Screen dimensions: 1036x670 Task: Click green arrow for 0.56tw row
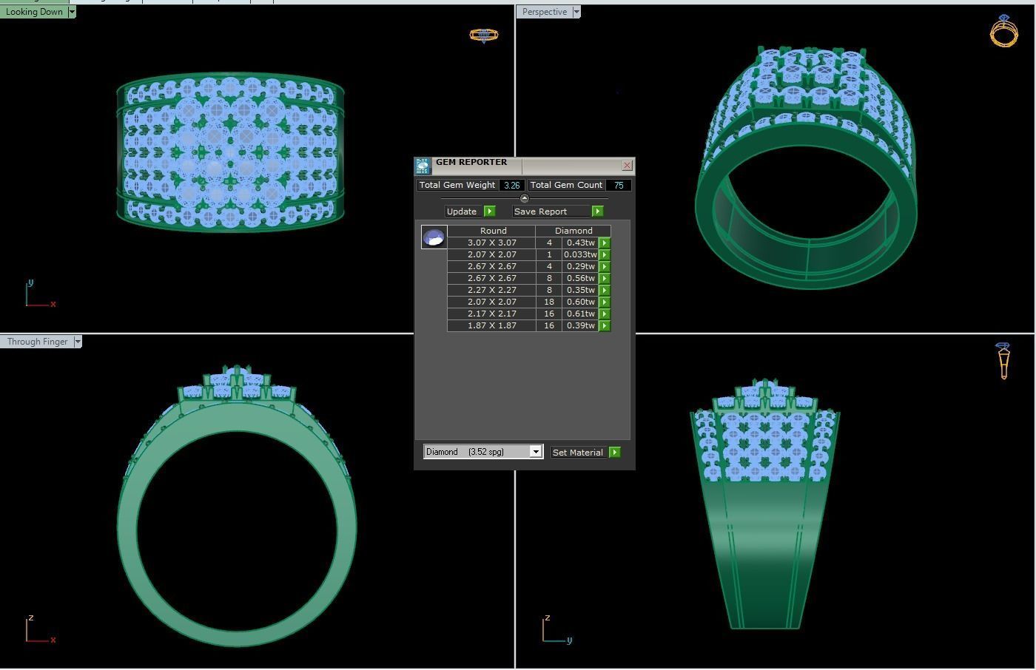tap(605, 278)
